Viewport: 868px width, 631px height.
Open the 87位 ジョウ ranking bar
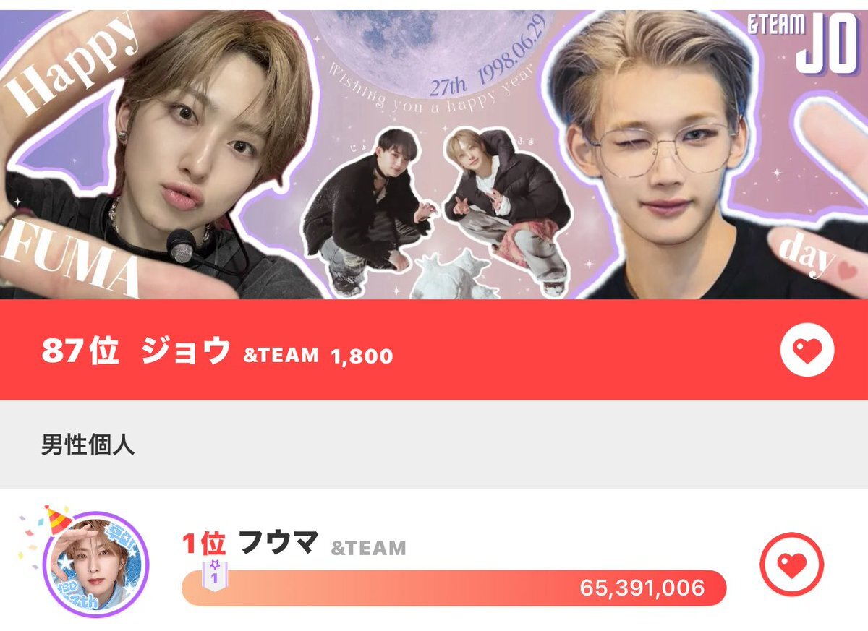pyautogui.click(x=434, y=350)
